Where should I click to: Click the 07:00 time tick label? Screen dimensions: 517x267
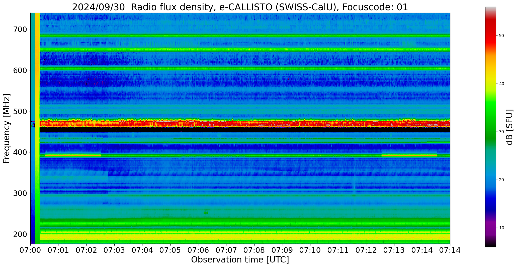coord(31,250)
